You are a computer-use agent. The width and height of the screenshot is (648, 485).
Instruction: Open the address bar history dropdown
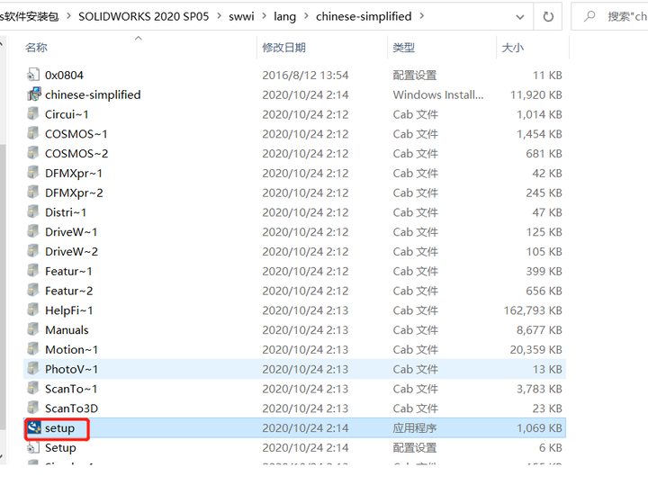pos(520,17)
